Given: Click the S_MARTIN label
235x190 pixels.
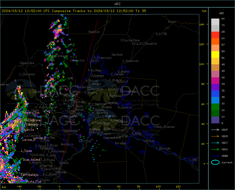Looking at the screenshot, I should pos(108,116).
